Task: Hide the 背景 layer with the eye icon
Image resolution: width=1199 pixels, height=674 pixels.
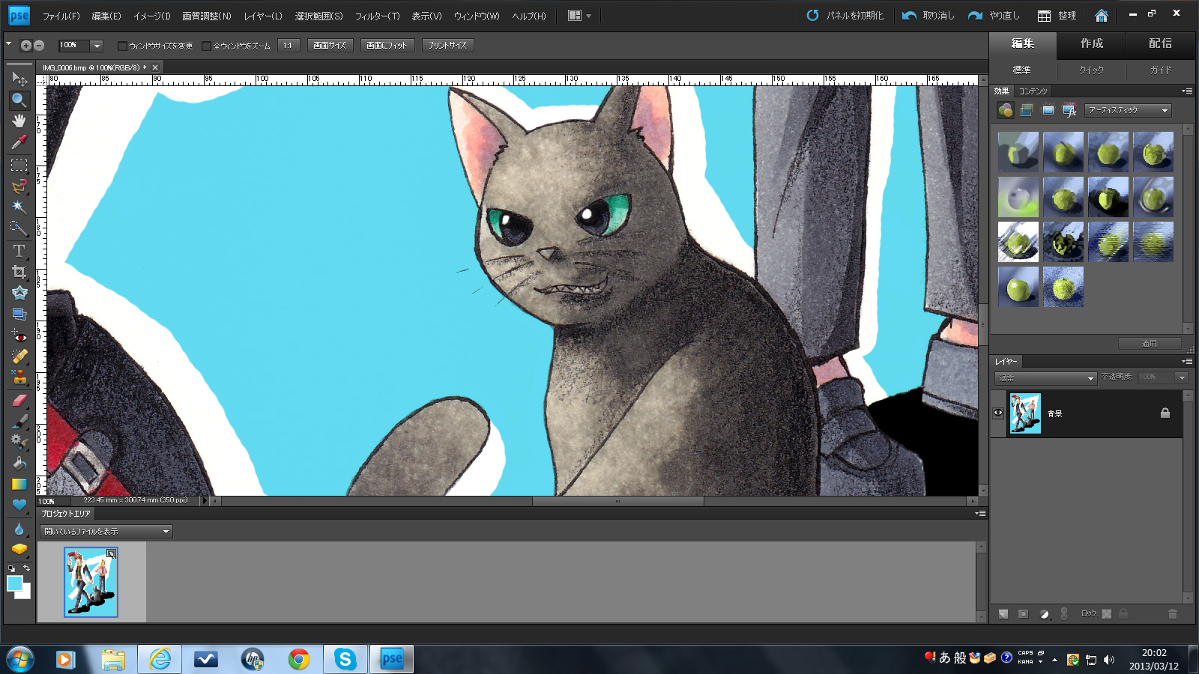Action: [998, 413]
